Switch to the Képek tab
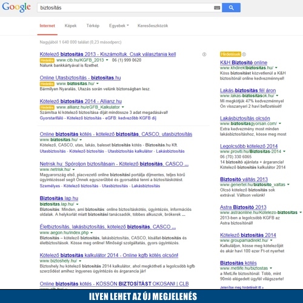This screenshot has width=303, height=303. [x=70, y=26]
